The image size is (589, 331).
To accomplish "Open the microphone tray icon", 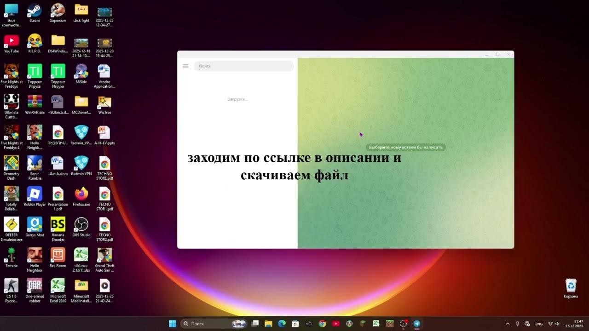I will (517, 324).
